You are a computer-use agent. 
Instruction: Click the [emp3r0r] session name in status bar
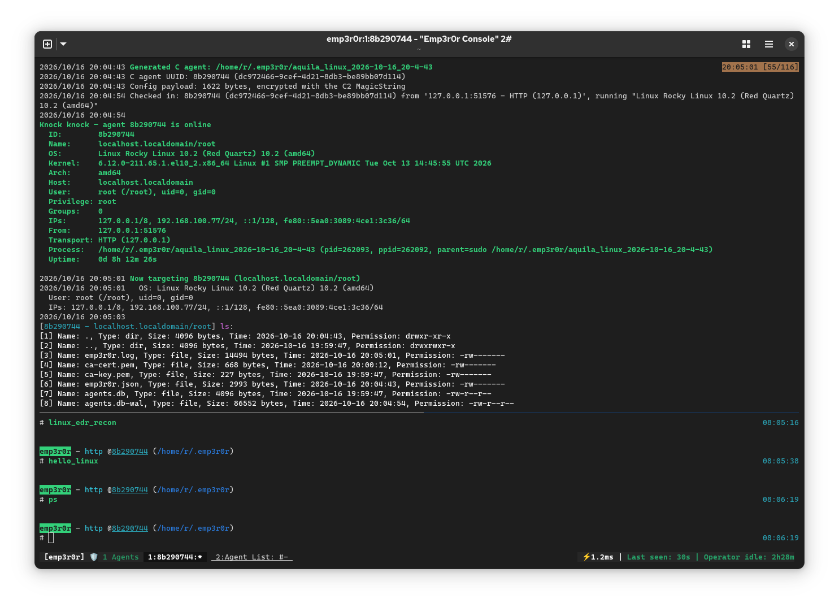[x=64, y=557]
